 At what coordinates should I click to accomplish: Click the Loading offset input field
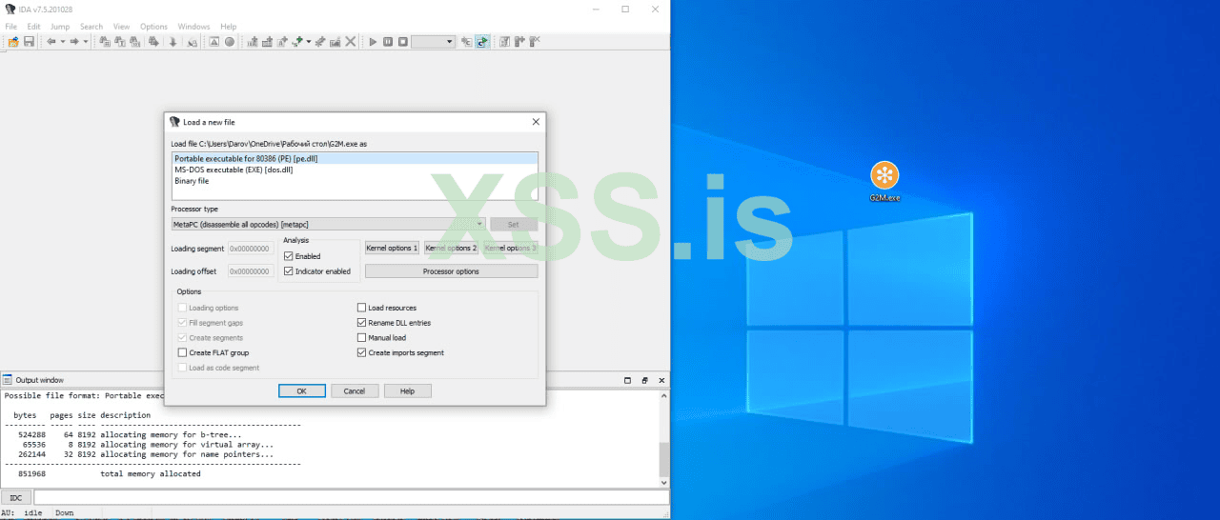(251, 271)
